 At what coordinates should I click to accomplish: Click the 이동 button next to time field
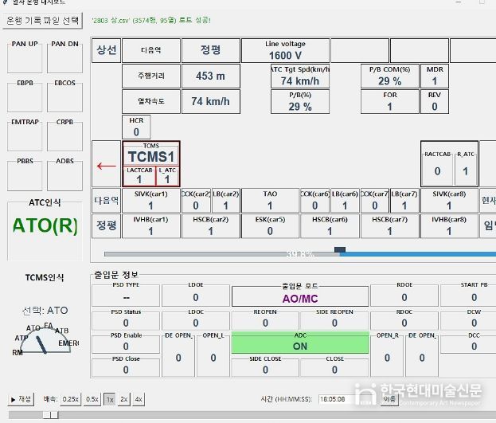point(389,399)
